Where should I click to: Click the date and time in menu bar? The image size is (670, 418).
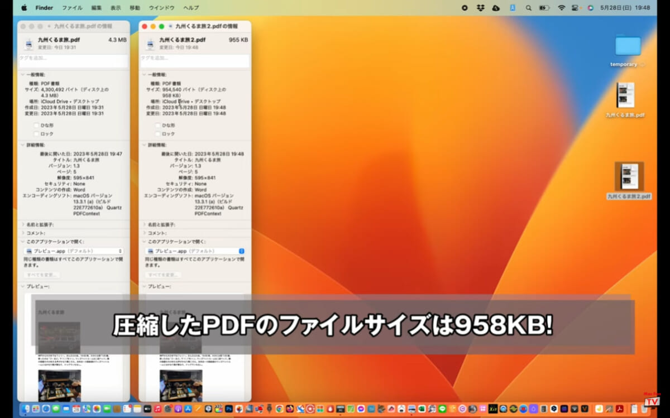pyautogui.click(x=625, y=8)
